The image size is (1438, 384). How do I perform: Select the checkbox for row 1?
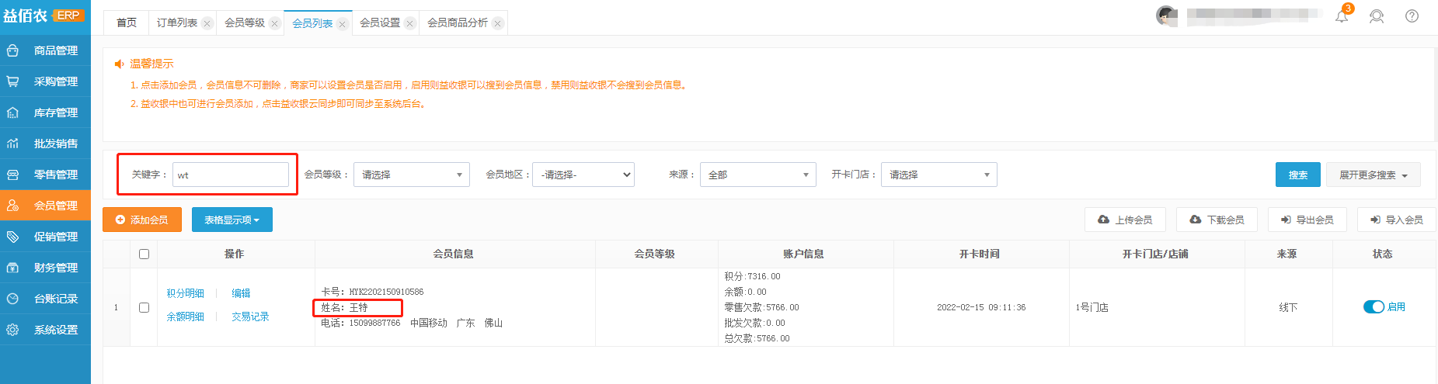tap(144, 307)
